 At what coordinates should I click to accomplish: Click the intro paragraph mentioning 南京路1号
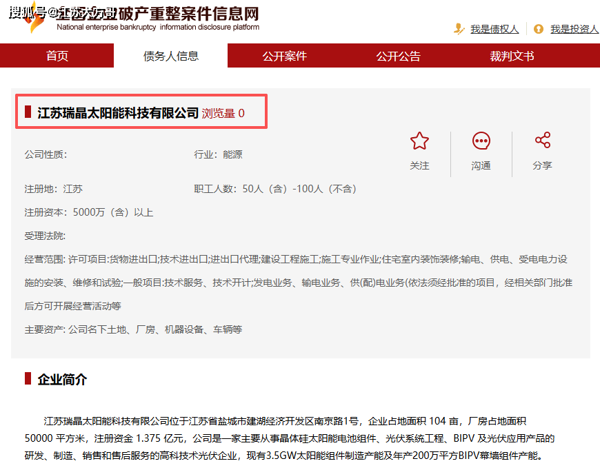pos(290,438)
